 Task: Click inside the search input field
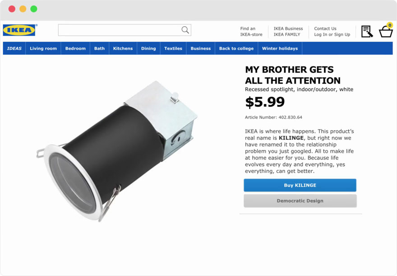tap(120, 30)
